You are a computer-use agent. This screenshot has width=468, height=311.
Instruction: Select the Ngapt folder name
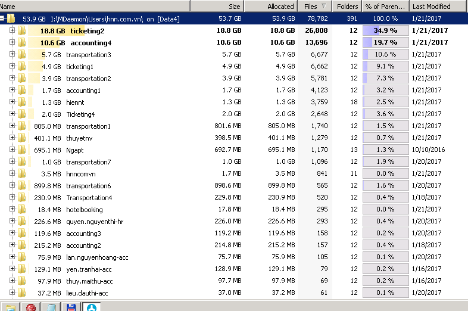coord(75,150)
